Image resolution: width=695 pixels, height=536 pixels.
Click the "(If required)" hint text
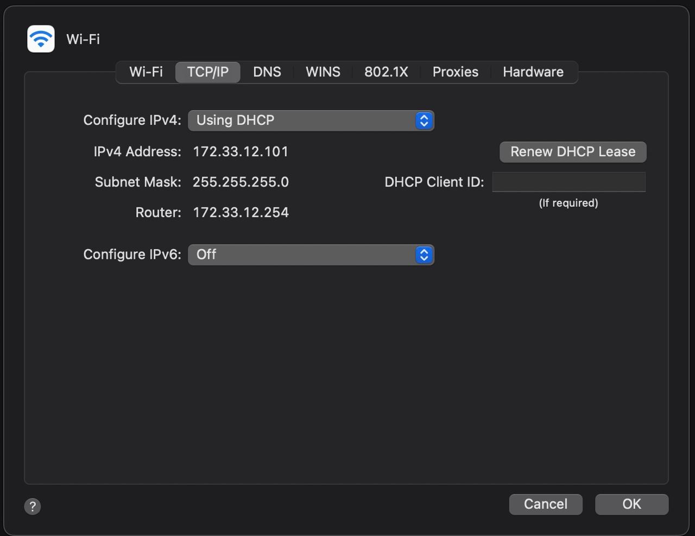[568, 203]
